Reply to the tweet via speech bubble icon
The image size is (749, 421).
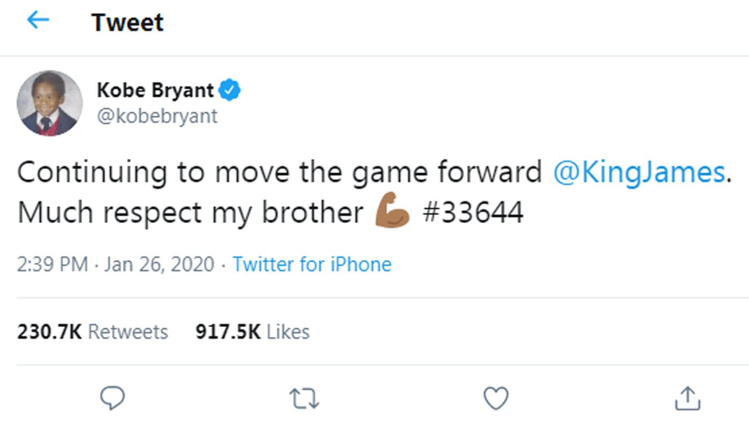113,398
